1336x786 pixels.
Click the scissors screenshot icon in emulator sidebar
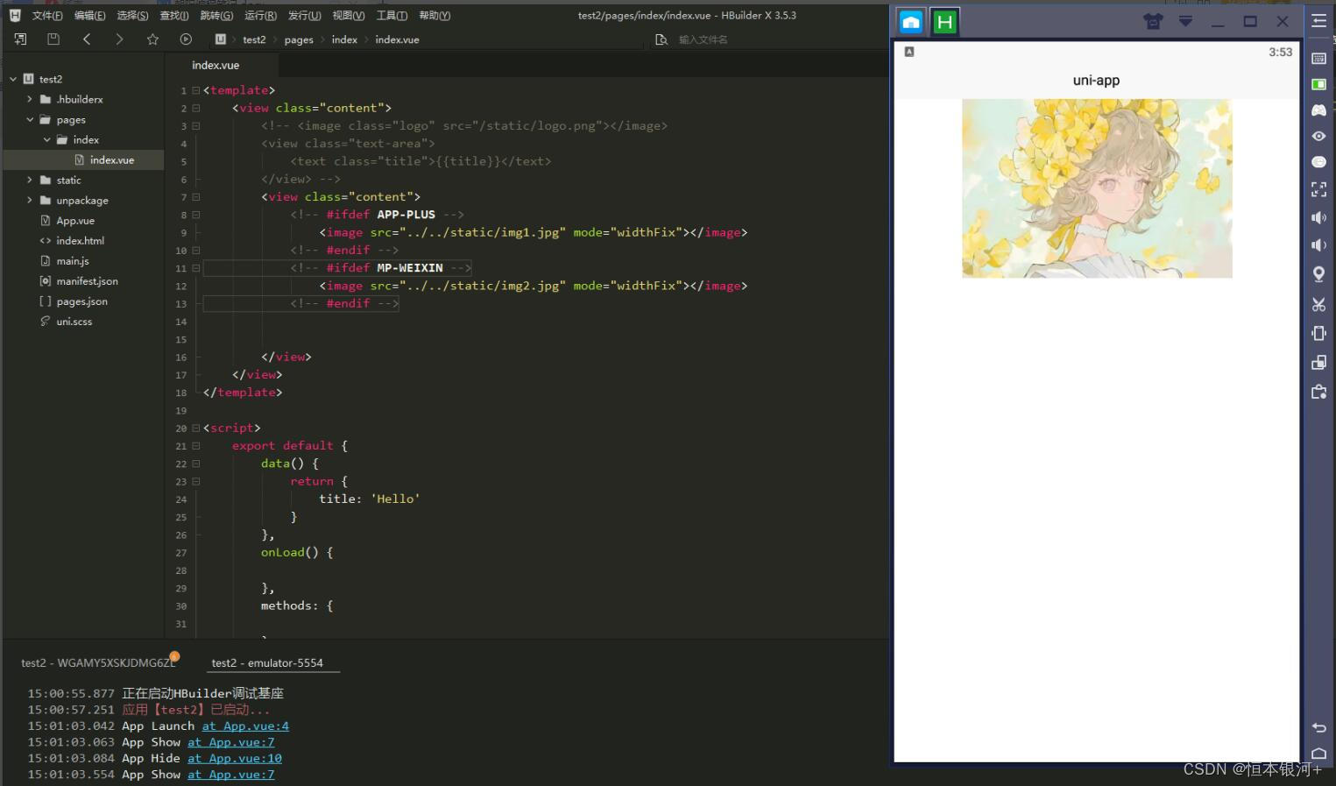coord(1318,304)
